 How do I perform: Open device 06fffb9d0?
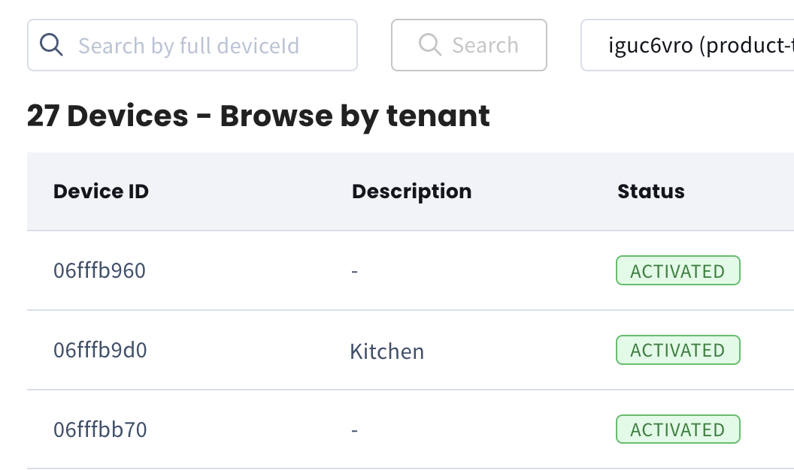coord(100,350)
